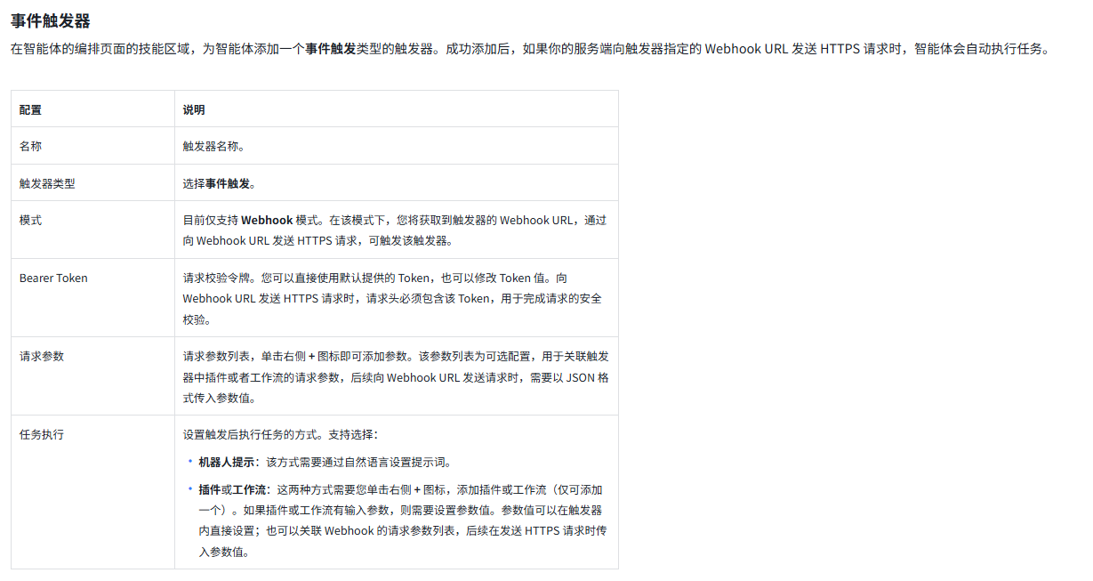Select the 配置 column header
This screenshot has height=581, width=1093.
[30, 109]
